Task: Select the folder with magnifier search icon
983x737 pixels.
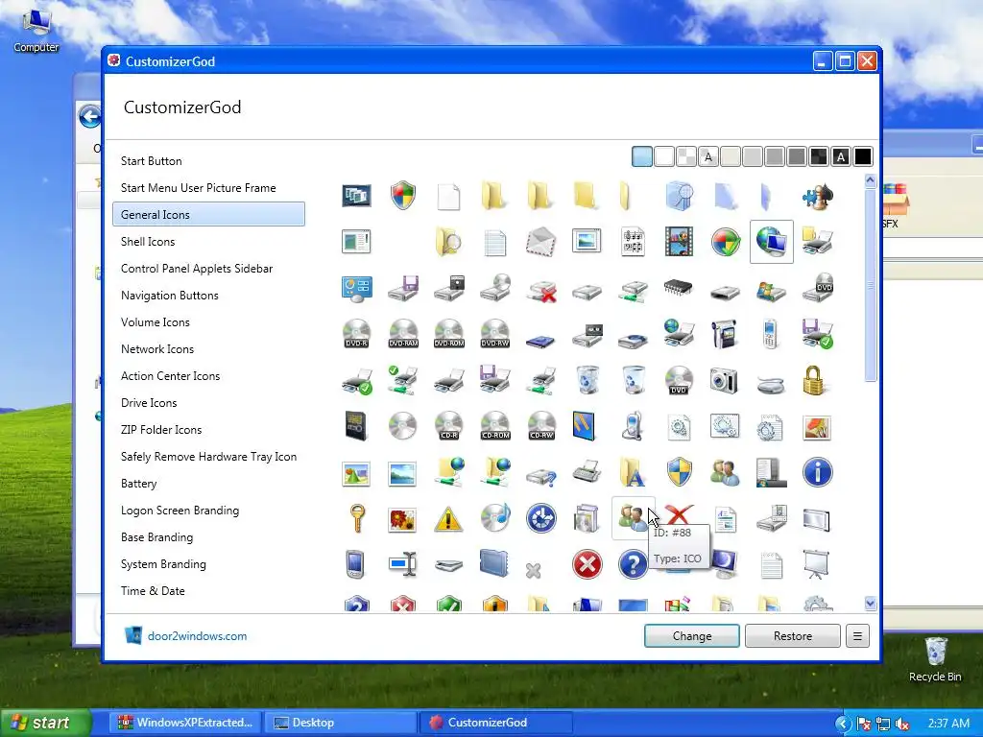Action: click(448, 242)
